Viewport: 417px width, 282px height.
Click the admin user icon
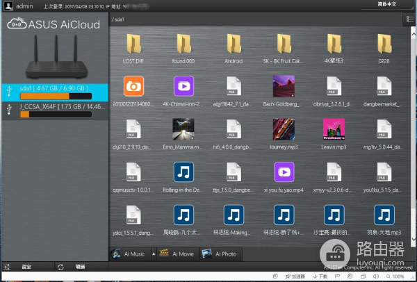point(8,6)
